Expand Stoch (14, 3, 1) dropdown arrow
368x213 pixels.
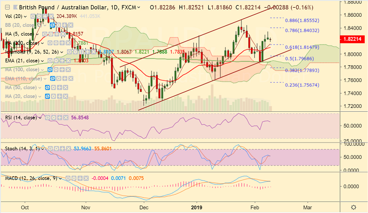pyautogui.click(x=43, y=149)
